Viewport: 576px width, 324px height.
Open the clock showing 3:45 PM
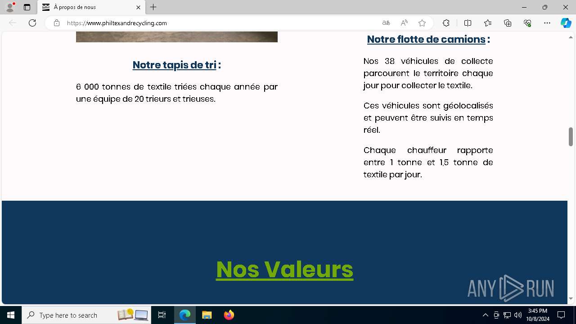pos(538,315)
